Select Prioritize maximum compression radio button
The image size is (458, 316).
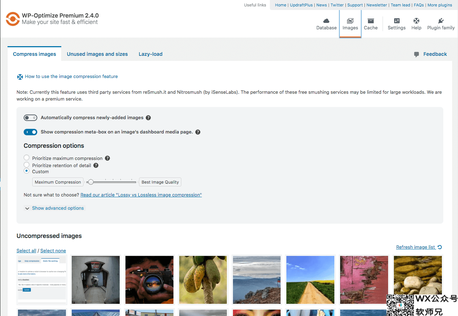pyautogui.click(x=27, y=158)
